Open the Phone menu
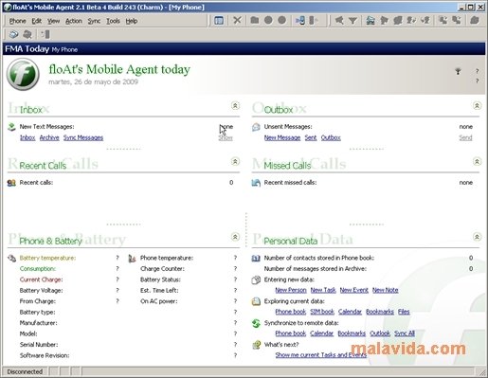Viewport: 488px width, 378px height. click(17, 21)
